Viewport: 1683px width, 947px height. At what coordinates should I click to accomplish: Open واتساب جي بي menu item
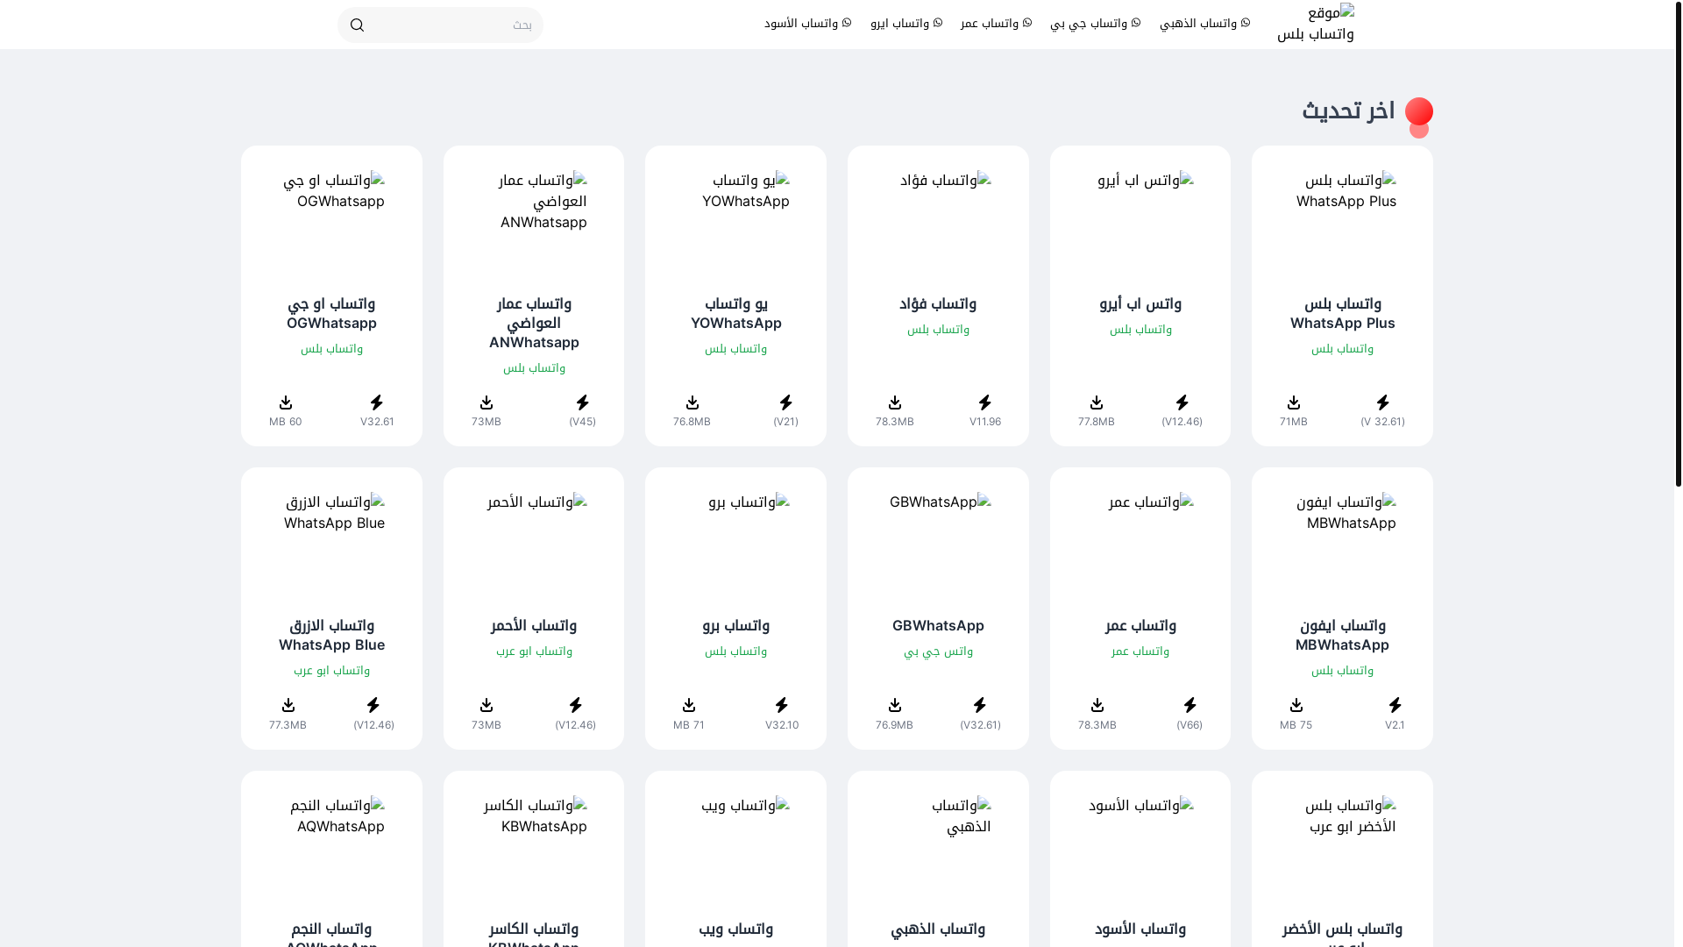[1096, 24]
